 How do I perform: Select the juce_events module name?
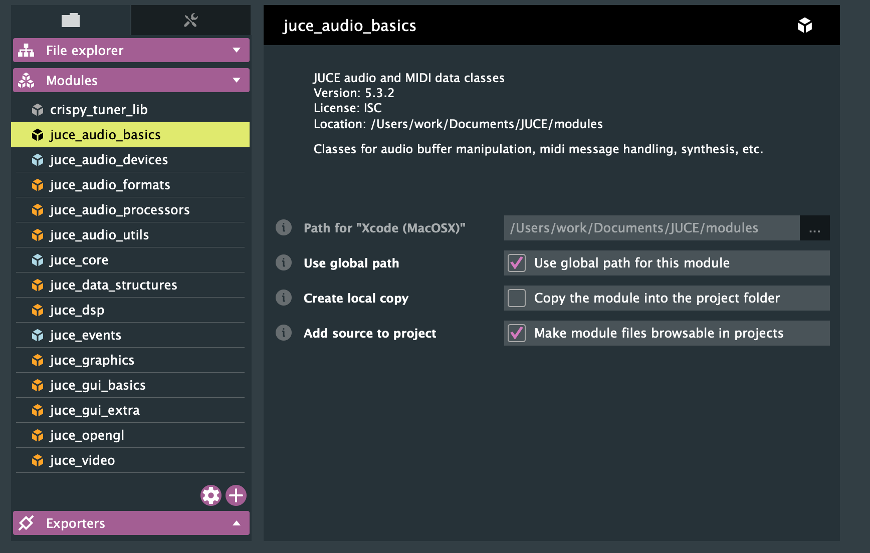[x=86, y=335]
